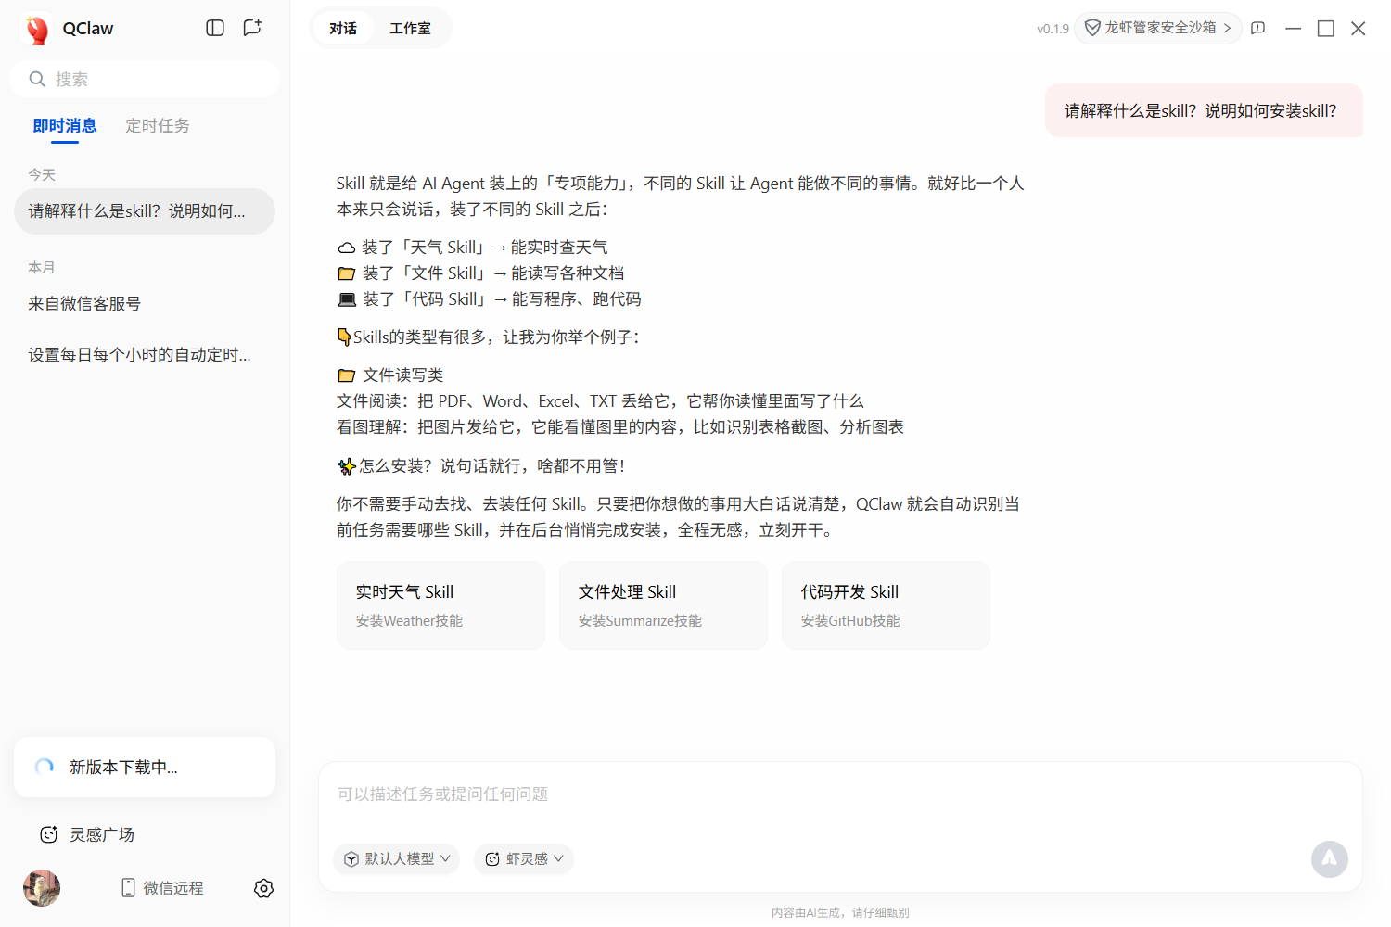Open settings with the gear icon
The width and height of the screenshot is (1391, 927).
point(263,888)
